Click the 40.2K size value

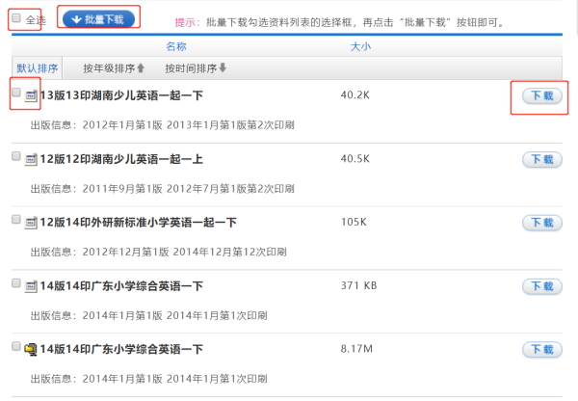pyautogui.click(x=355, y=95)
